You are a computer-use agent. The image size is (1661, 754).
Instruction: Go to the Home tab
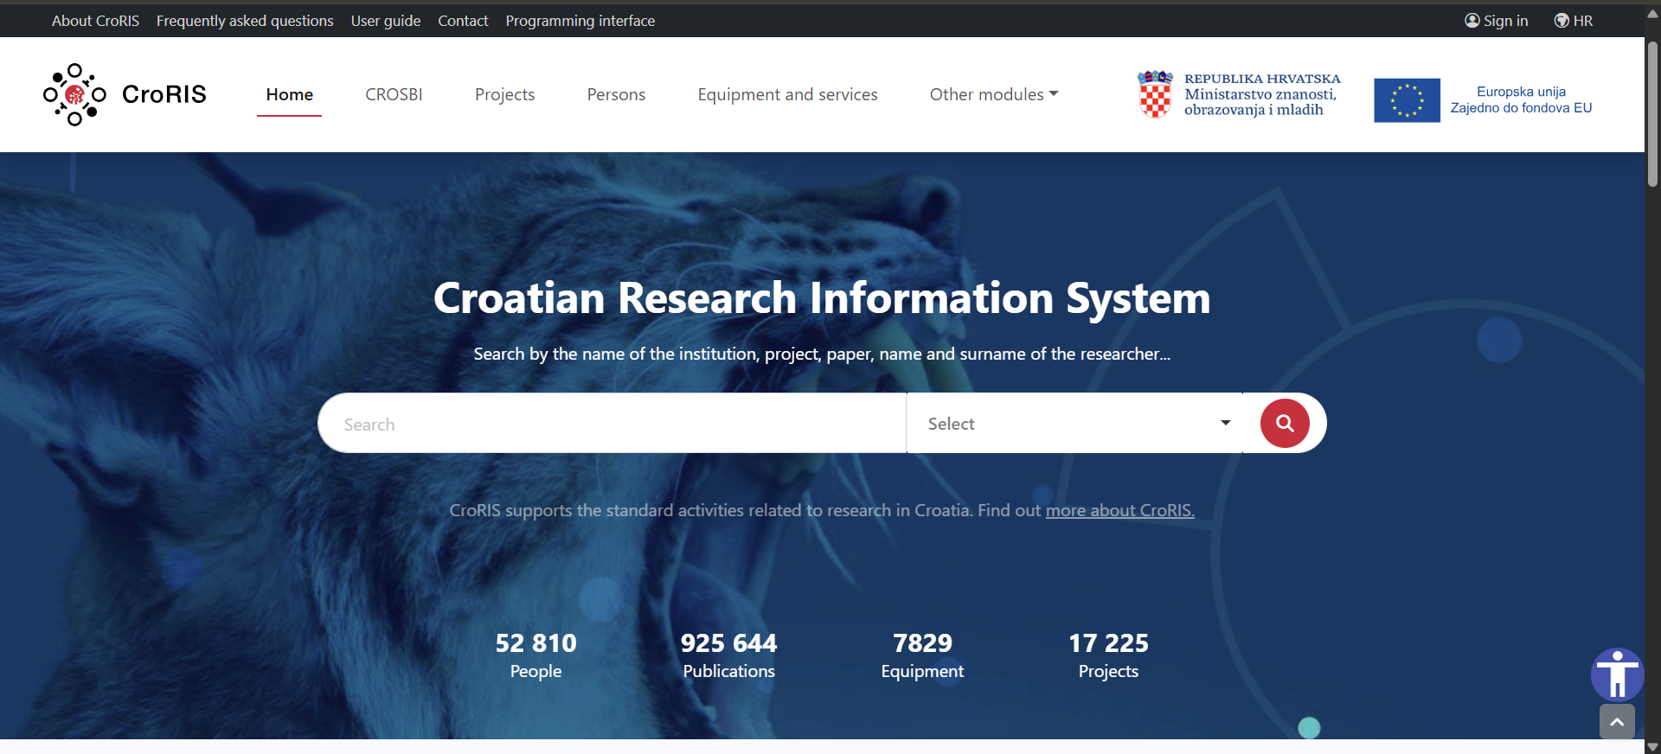coord(289,94)
